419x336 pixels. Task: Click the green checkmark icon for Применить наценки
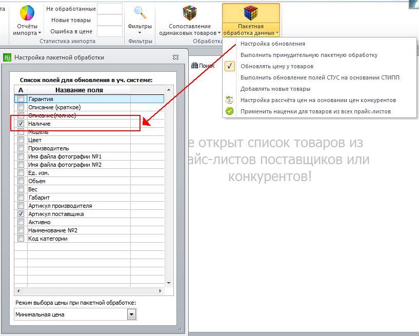pyautogui.click(x=230, y=111)
